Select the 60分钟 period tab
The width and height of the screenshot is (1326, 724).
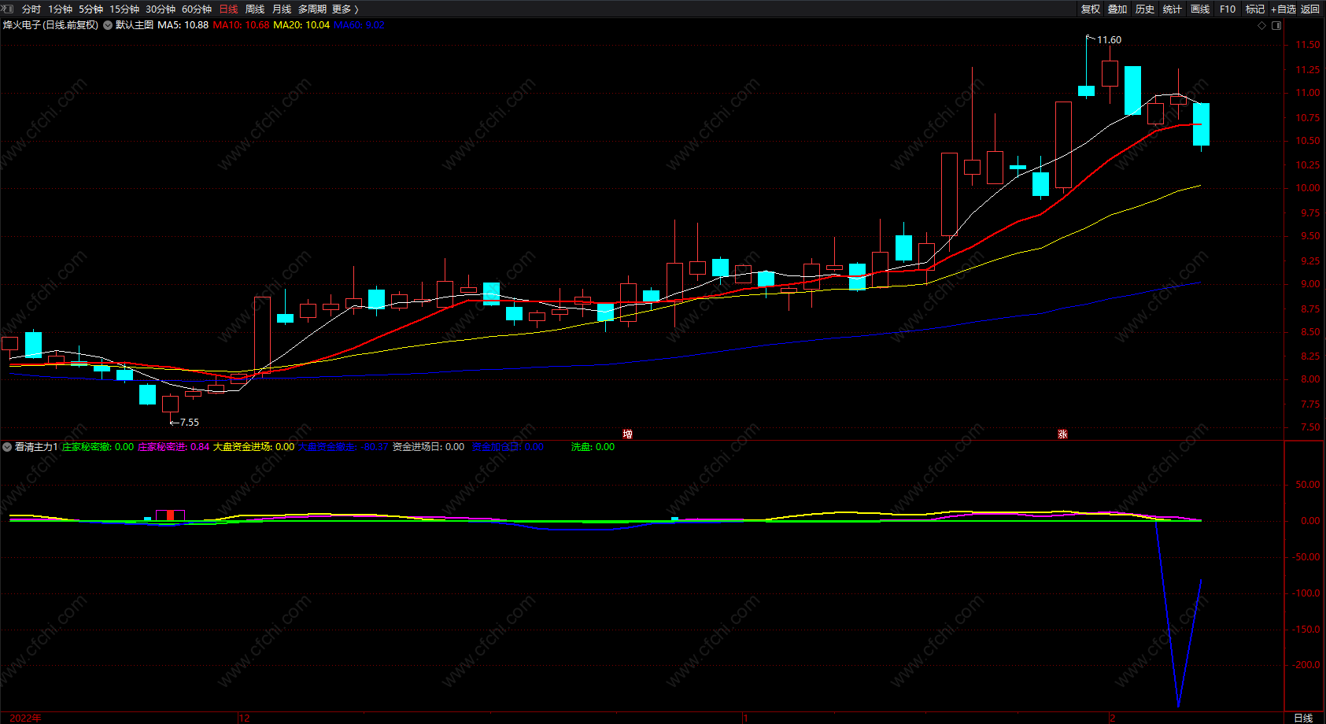197,9
